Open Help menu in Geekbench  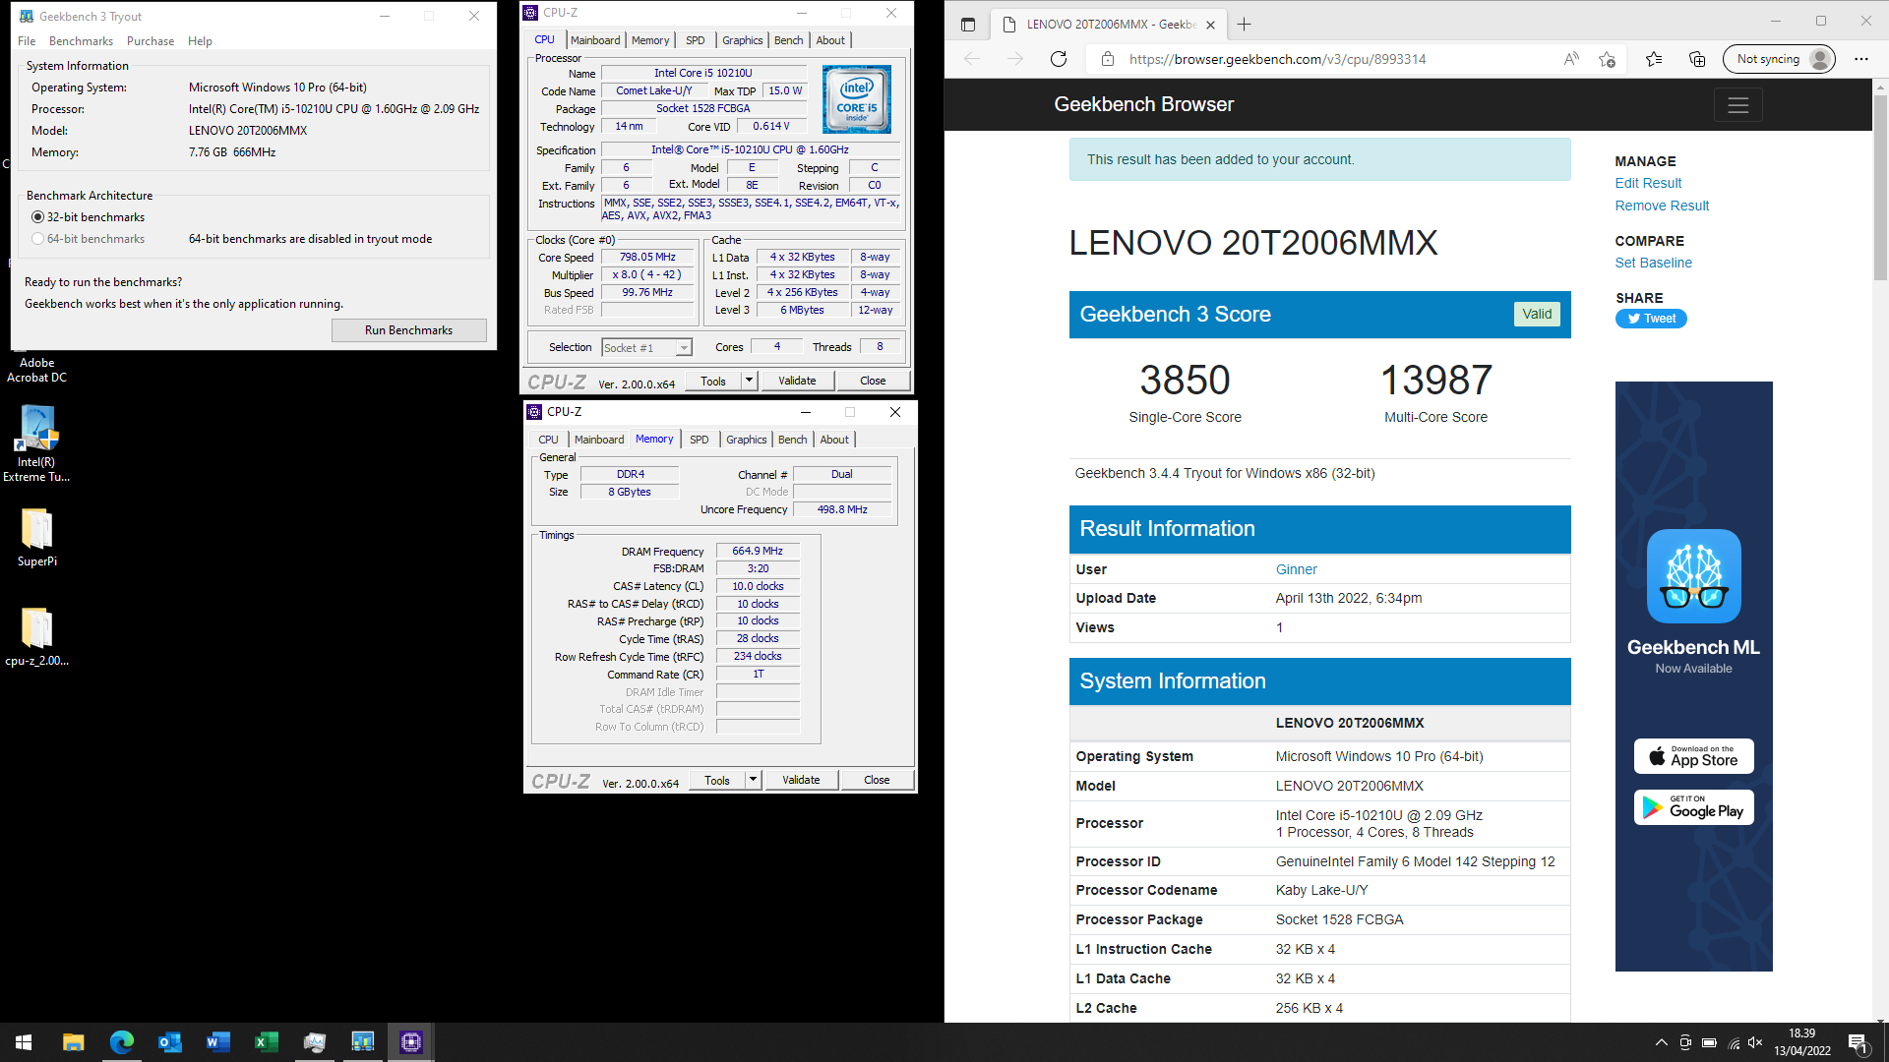(x=200, y=41)
